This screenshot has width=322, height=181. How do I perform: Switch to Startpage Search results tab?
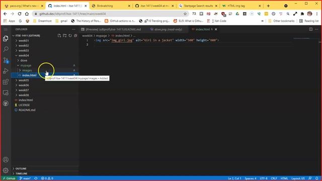tap(198, 6)
